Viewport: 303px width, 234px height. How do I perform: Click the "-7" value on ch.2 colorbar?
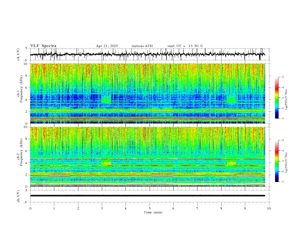click(x=282, y=182)
